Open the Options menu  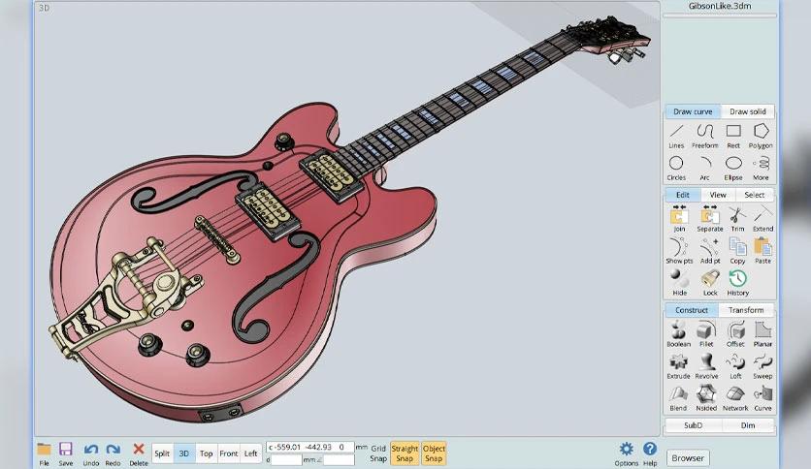click(x=627, y=454)
